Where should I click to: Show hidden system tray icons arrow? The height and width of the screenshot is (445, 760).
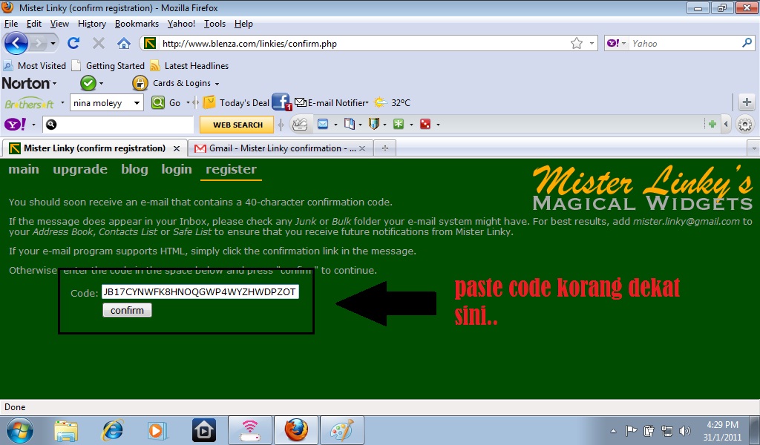pyautogui.click(x=613, y=430)
